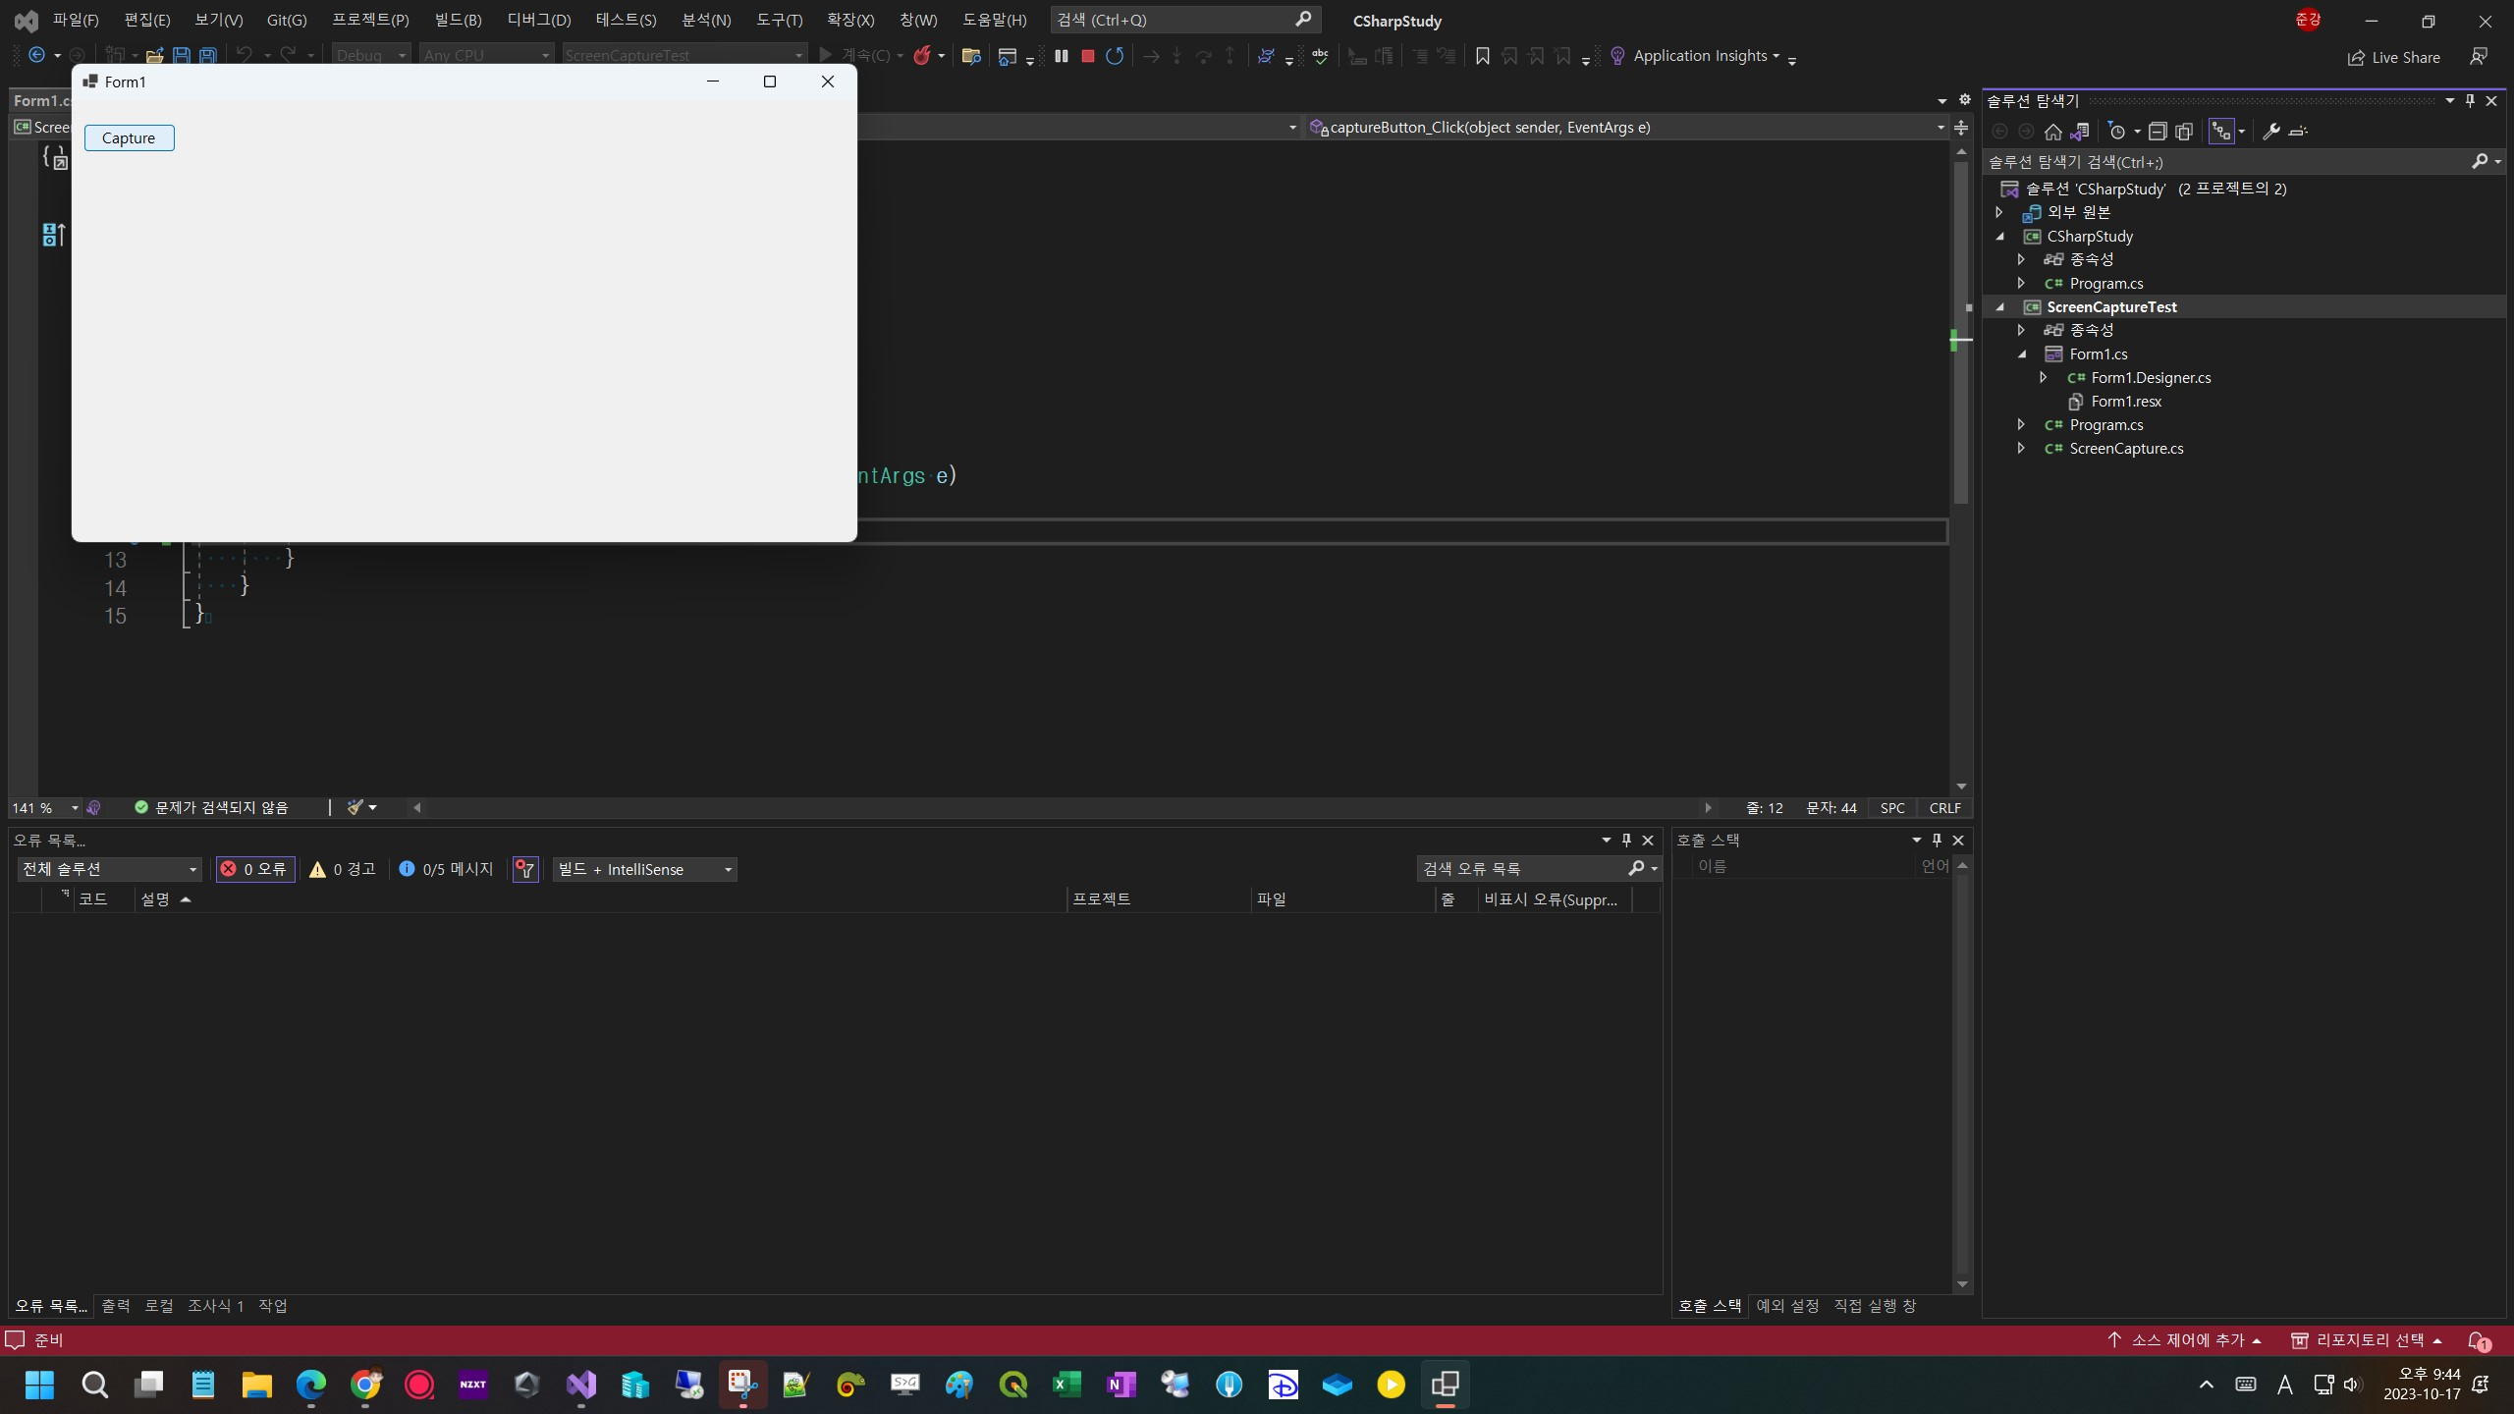Open the 빌드 + IntelliSense dropdown

644,869
